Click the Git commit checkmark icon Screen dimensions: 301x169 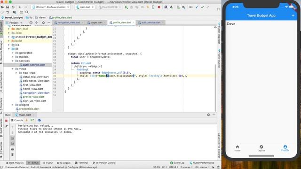[x=202, y=7]
